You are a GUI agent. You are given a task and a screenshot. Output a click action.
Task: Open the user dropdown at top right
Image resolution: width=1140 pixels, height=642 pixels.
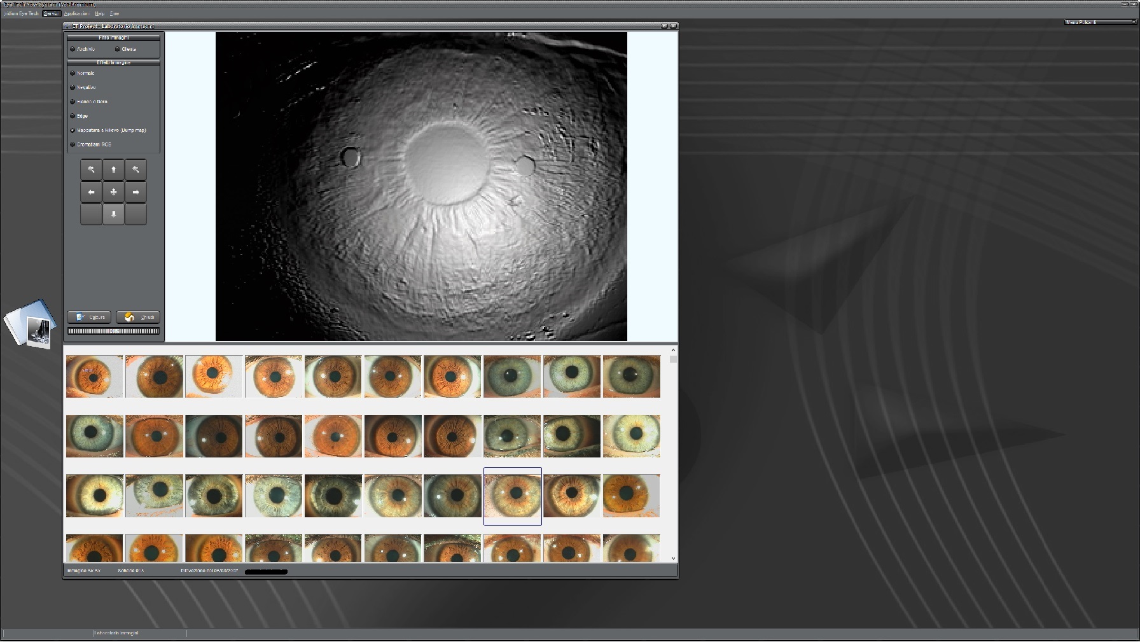coord(1101,22)
